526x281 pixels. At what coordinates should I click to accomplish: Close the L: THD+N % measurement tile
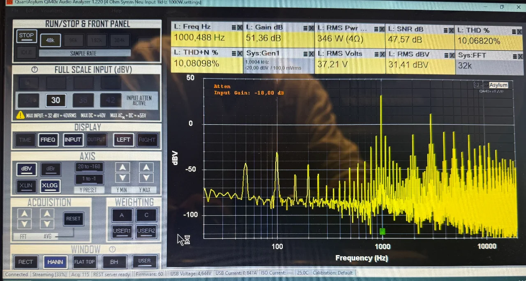[x=240, y=53]
